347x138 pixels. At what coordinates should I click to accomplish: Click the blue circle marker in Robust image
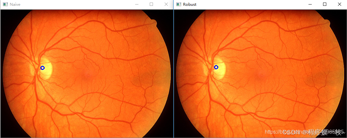(216, 67)
